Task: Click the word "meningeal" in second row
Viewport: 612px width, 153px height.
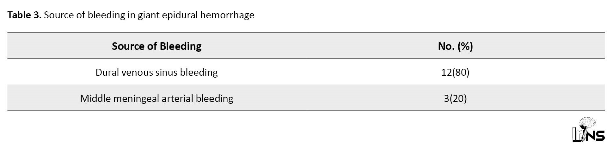Action: [136, 99]
